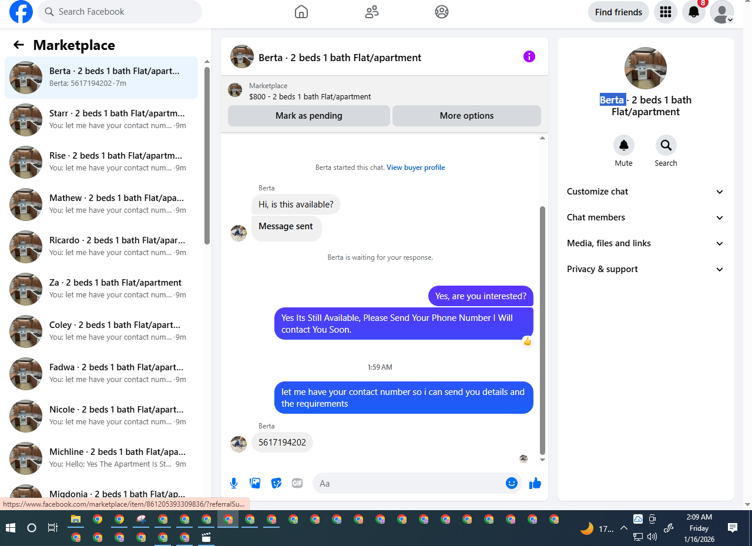Click Berta's avatar next to phone number
Image resolution: width=752 pixels, height=546 pixels.
coord(239,444)
